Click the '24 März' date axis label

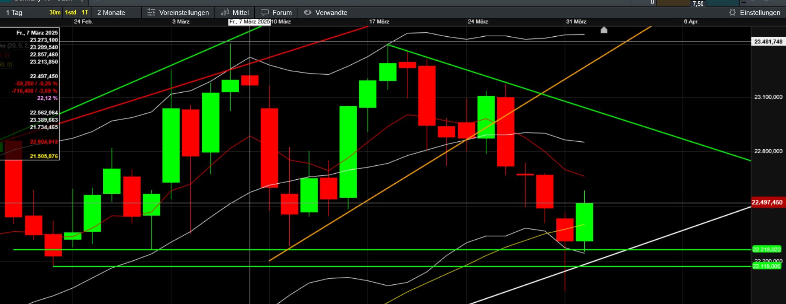(478, 22)
